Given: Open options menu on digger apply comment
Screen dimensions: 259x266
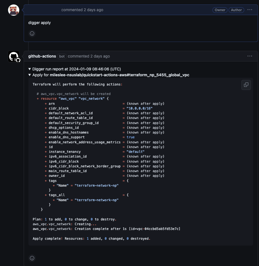Looking at the screenshot, I should [250, 10].
